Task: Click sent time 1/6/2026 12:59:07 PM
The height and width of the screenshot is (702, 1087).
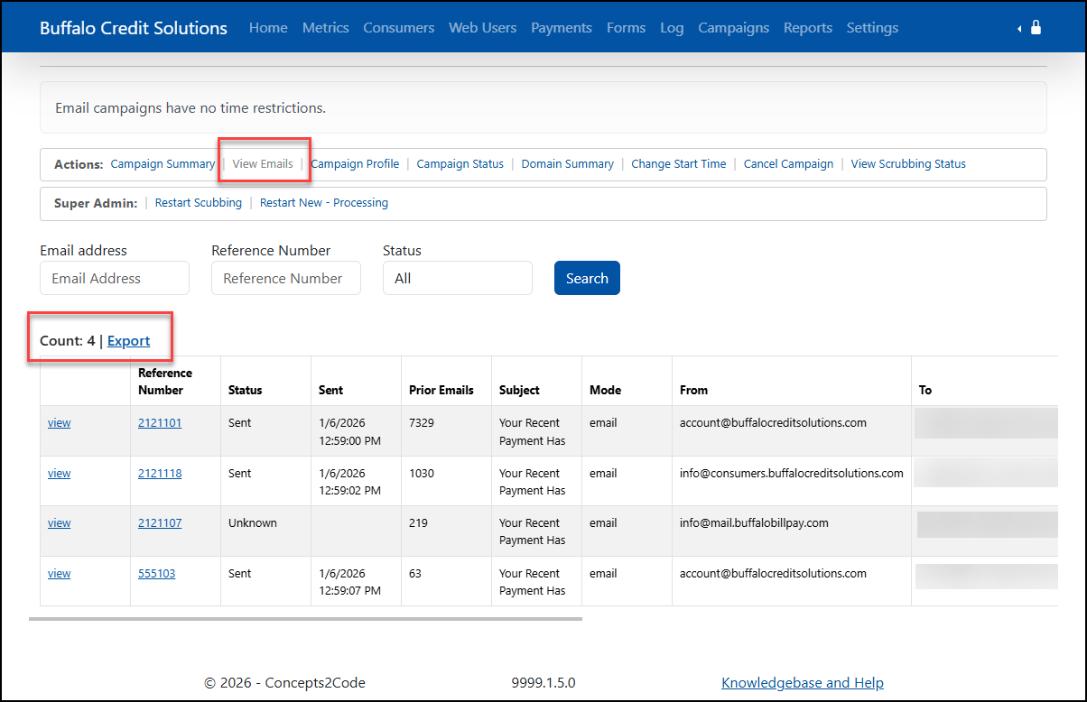Action: coord(349,582)
